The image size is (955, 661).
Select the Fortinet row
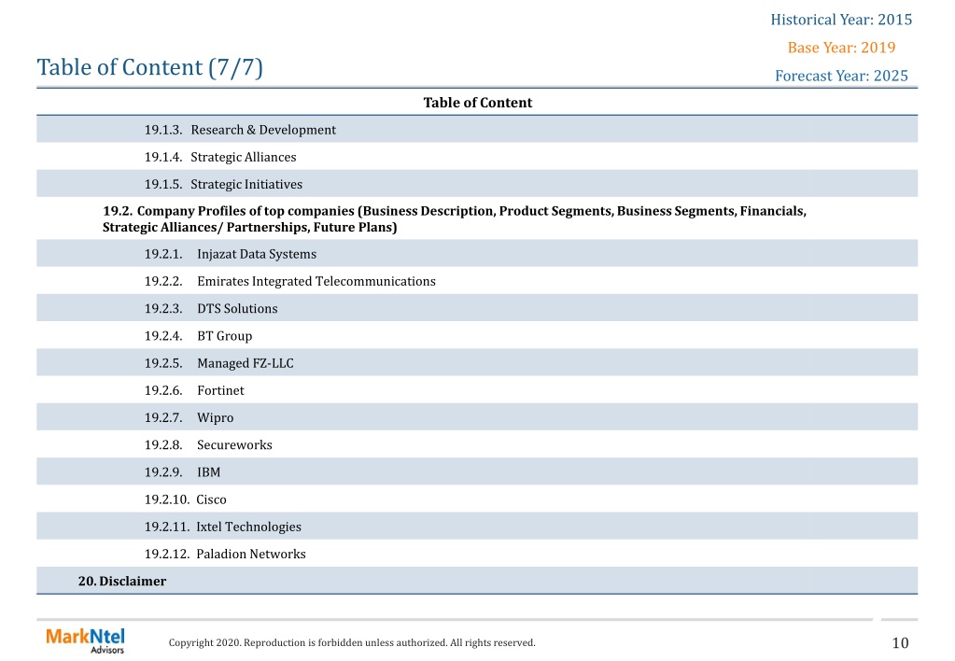tap(477, 390)
